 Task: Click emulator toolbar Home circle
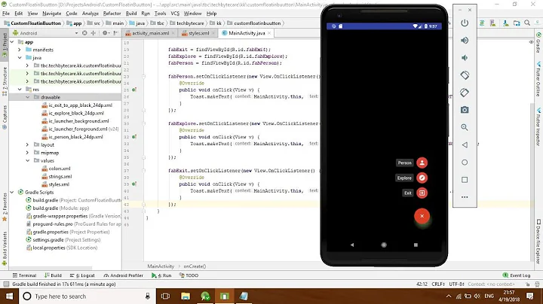465,163
